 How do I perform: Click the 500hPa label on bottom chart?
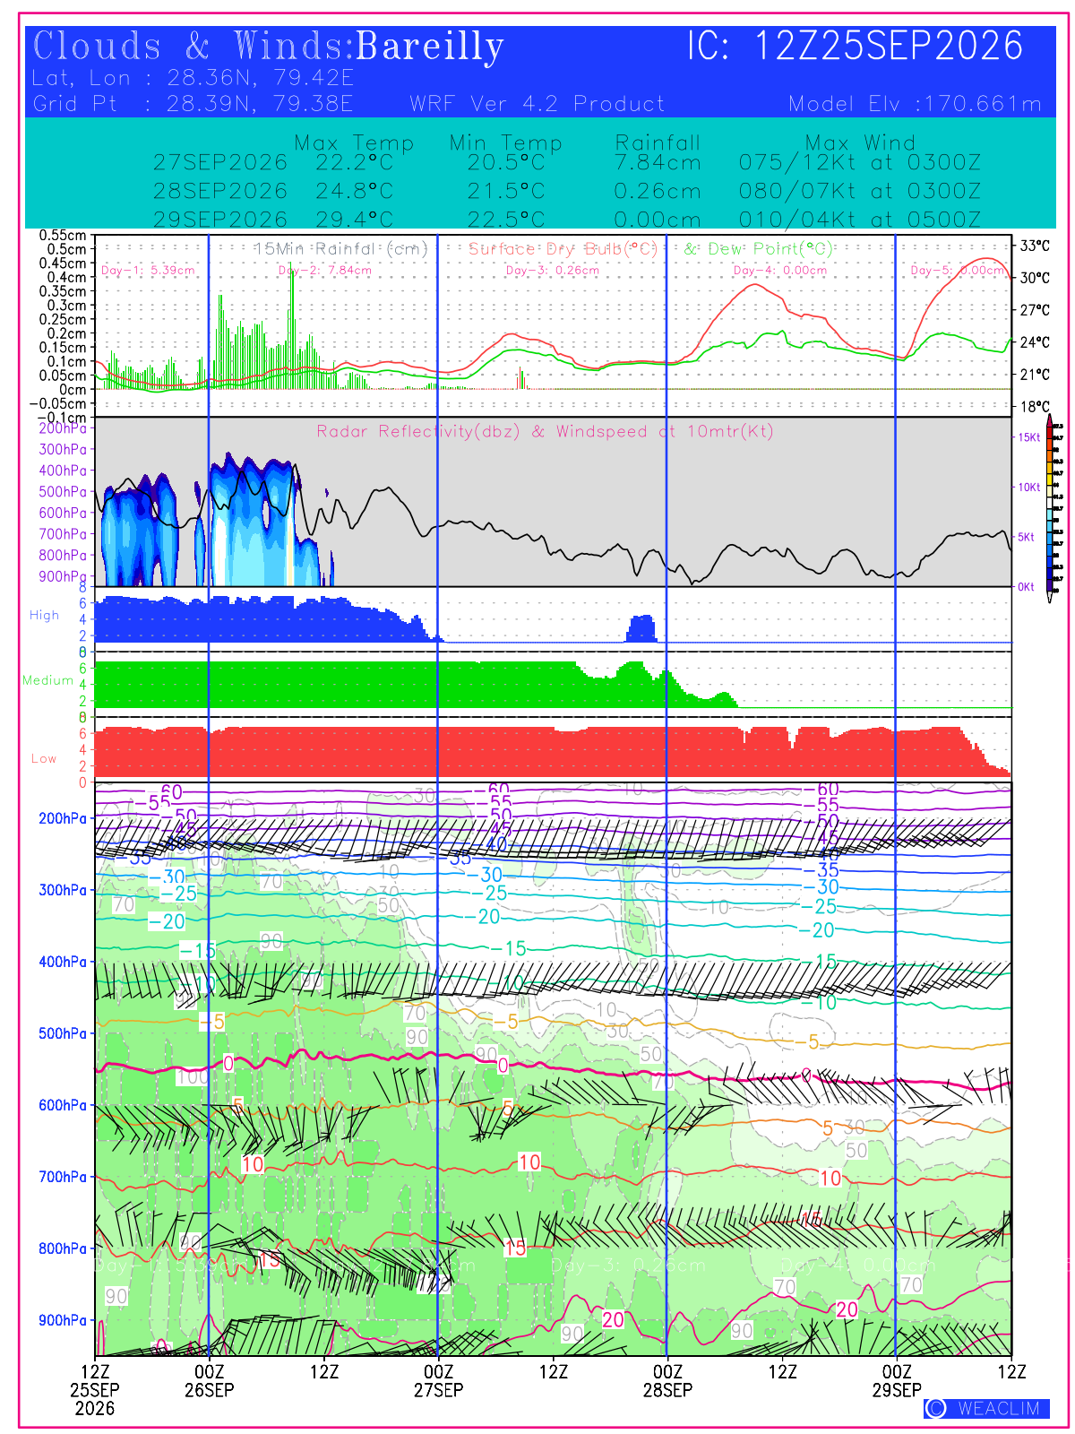point(63,1033)
